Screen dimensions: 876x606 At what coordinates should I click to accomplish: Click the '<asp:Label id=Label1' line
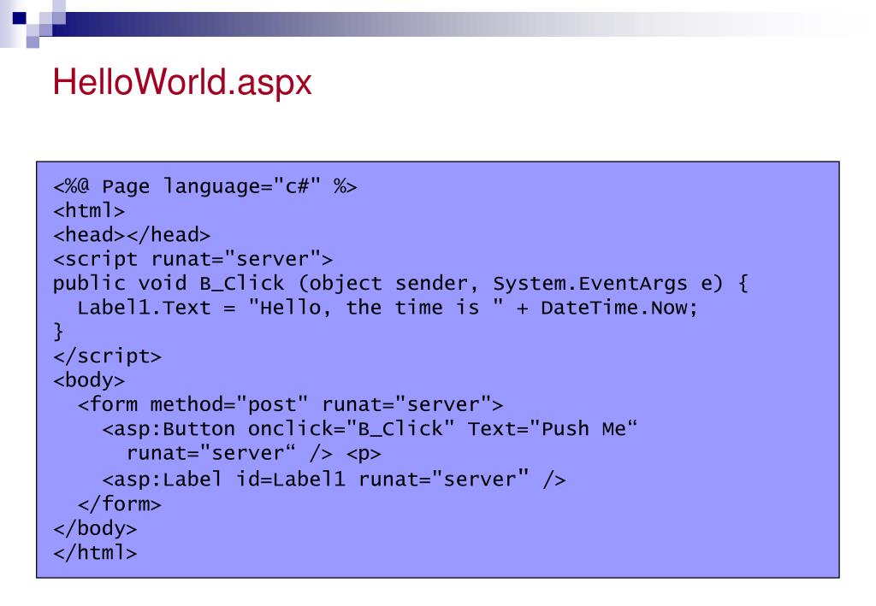coord(334,480)
